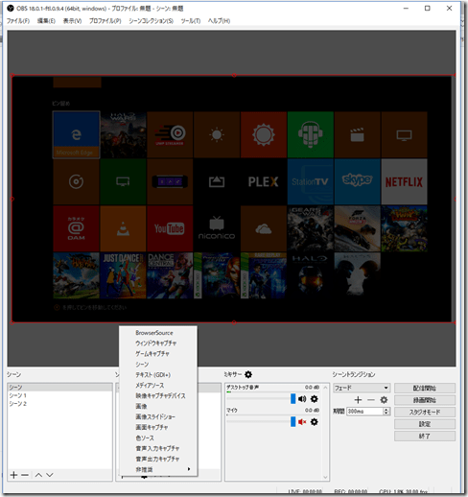
Task: Open the mixer settings gear next to ミキサー
Action: tap(248, 374)
